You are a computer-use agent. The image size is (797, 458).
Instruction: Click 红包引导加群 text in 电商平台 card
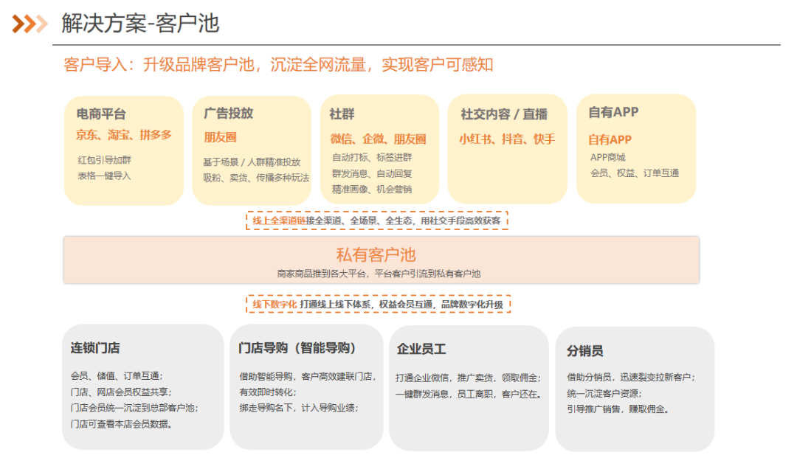104,159
